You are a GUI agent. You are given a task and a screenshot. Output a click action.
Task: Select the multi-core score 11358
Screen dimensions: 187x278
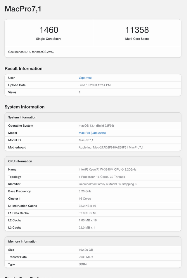137,30
